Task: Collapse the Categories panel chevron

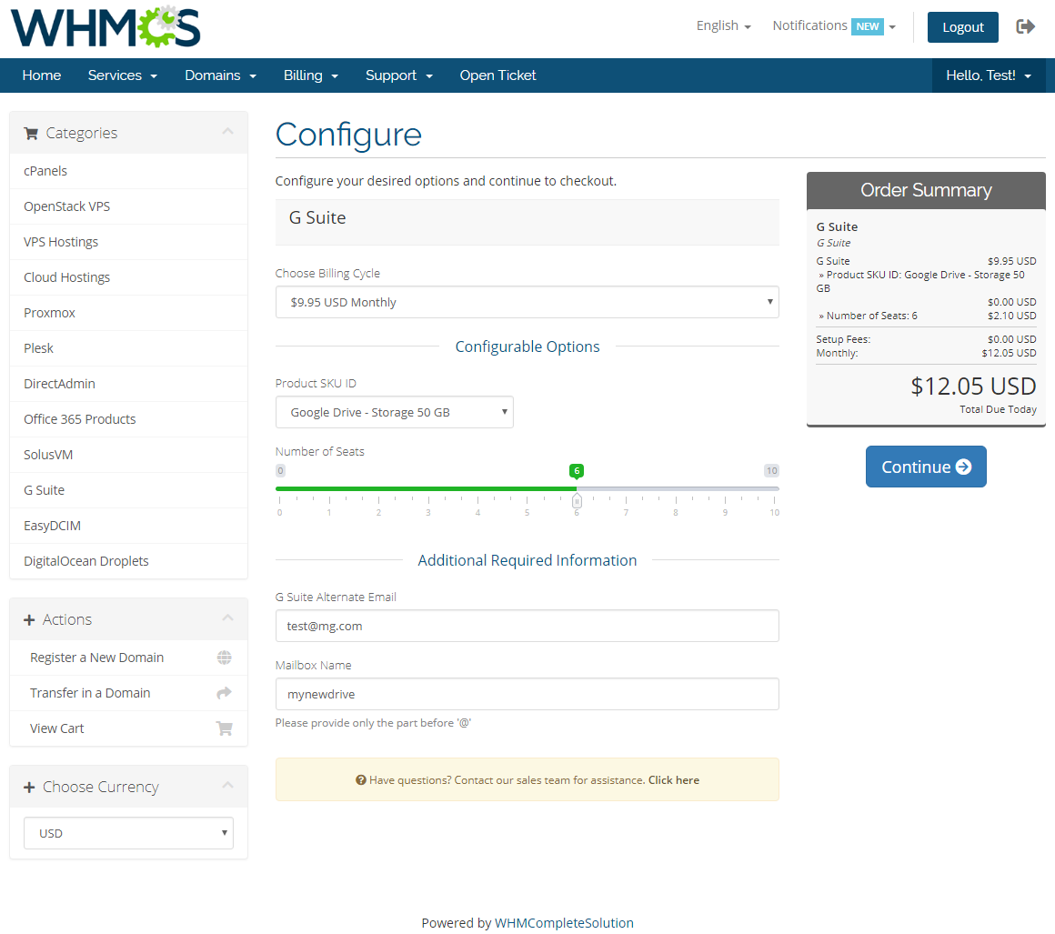Action: pyautogui.click(x=227, y=133)
